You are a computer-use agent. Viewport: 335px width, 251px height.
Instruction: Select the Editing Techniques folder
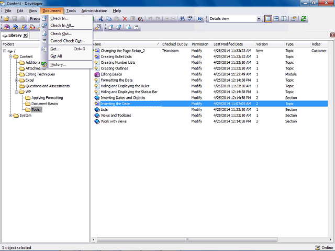[40, 74]
